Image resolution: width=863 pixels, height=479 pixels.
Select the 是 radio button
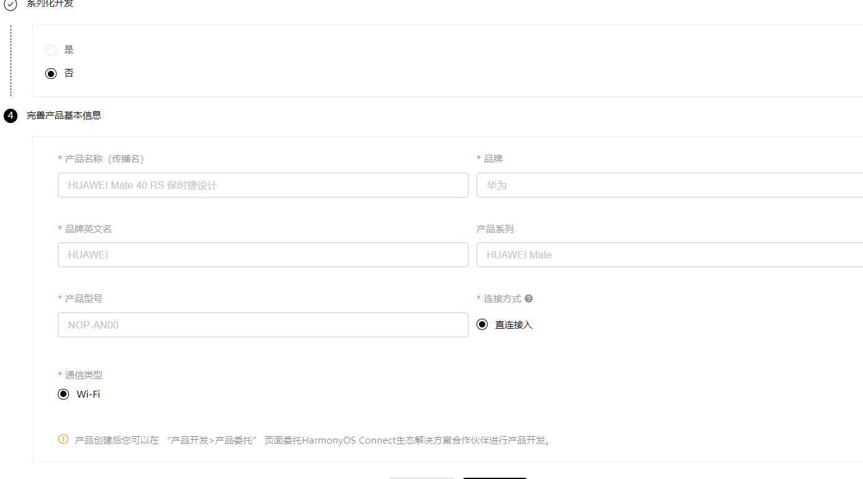(51, 50)
